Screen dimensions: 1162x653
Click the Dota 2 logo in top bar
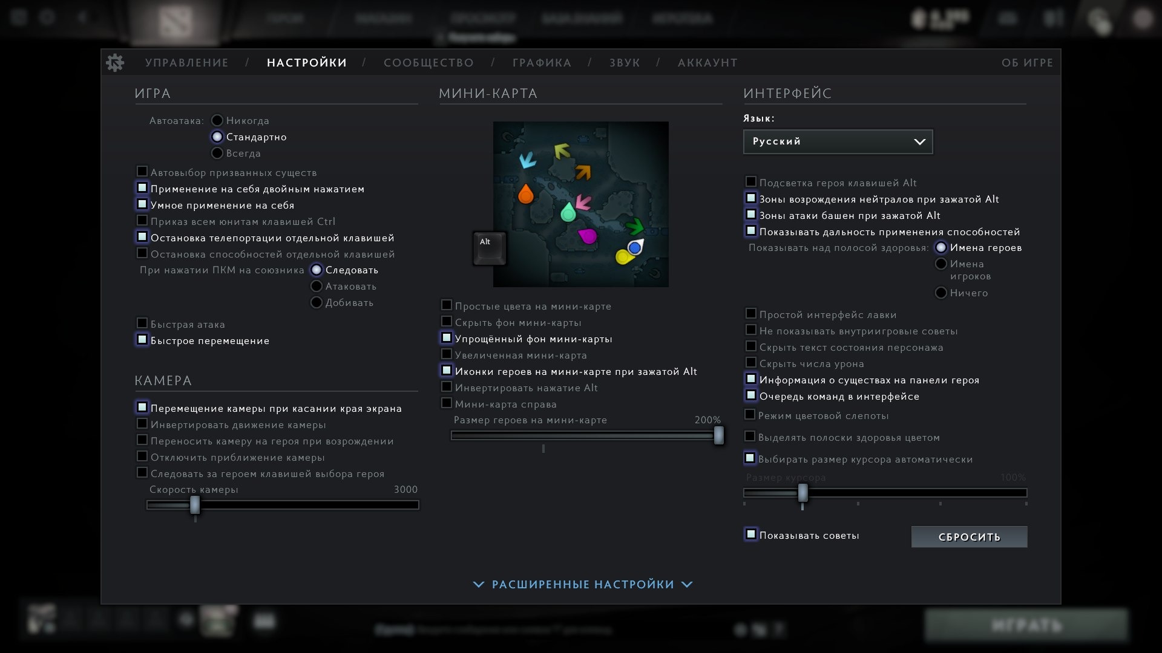(x=175, y=22)
